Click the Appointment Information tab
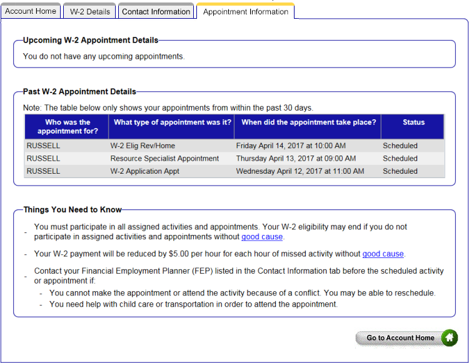Image resolution: width=469 pixels, height=363 pixels. pyautogui.click(x=245, y=12)
